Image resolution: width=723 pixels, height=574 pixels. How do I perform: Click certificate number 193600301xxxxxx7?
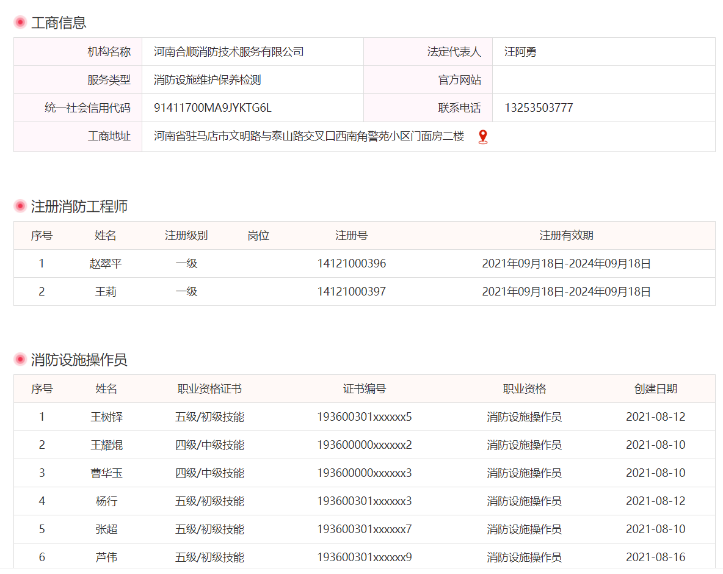(x=364, y=529)
